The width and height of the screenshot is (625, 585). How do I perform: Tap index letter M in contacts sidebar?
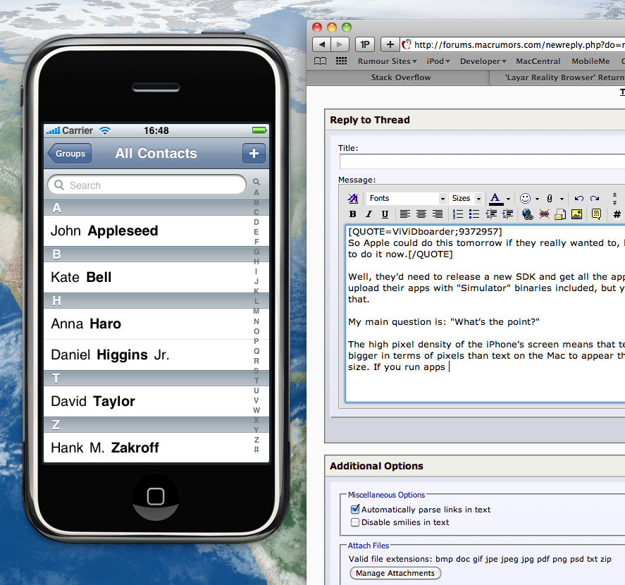click(x=256, y=312)
